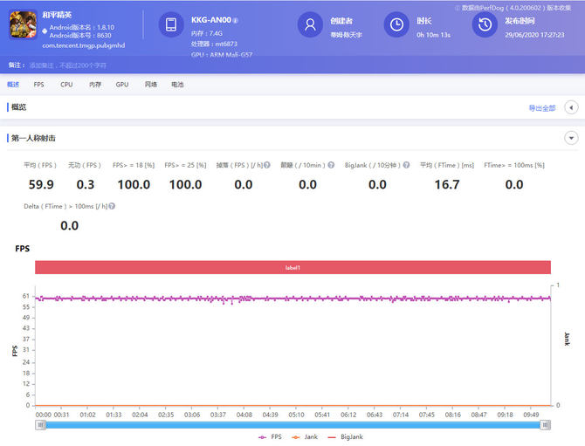Click the 导出全部 link
This screenshot has width=585, height=446.
coord(541,108)
